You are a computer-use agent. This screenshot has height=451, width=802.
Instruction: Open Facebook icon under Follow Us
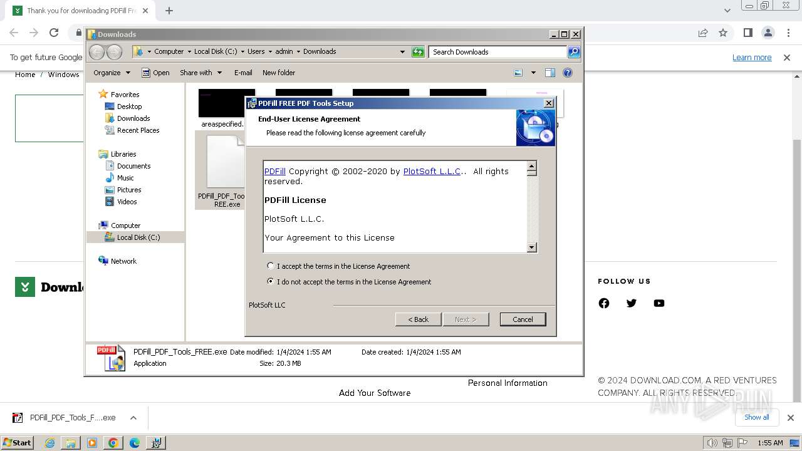604,303
